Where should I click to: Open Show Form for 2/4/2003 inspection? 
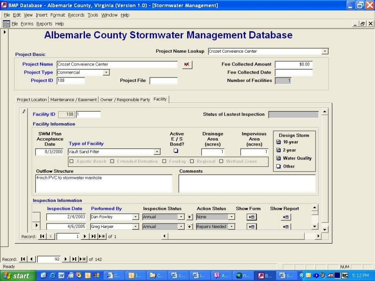point(252,217)
